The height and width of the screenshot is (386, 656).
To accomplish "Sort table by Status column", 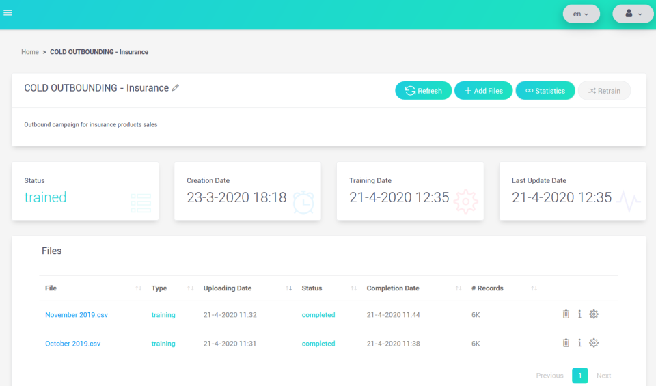I will point(353,288).
